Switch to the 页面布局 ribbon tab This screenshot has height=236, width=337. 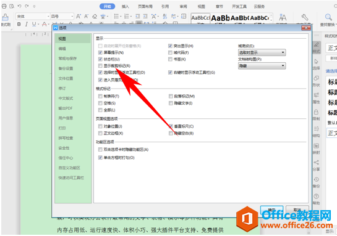click(x=145, y=6)
